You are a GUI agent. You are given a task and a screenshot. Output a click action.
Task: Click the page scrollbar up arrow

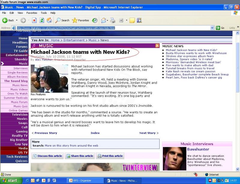pos(238,33)
